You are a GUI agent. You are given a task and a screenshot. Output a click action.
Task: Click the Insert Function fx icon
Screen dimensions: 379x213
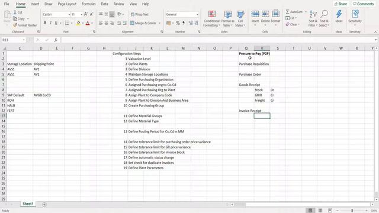(56, 40)
